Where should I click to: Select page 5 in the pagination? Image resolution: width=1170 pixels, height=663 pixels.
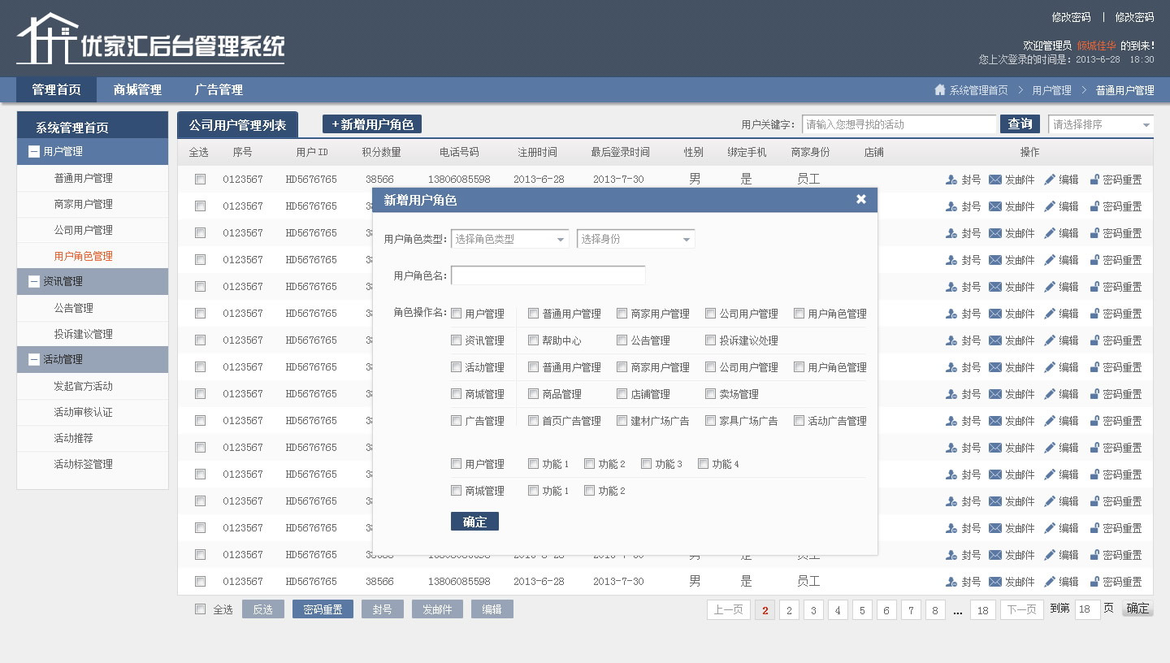[862, 610]
